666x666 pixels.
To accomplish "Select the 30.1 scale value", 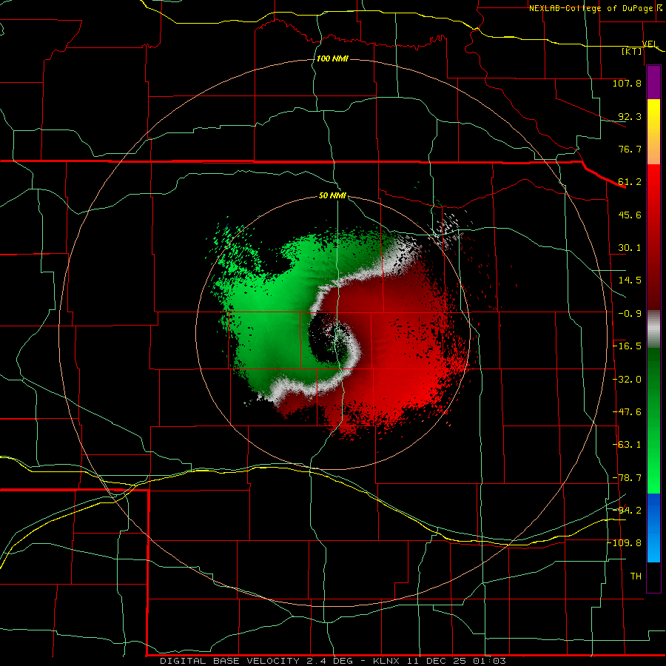I will pyautogui.click(x=630, y=248).
